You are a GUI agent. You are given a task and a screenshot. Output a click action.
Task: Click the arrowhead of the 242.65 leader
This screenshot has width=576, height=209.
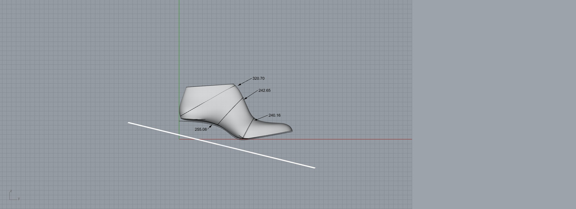(245, 98)
